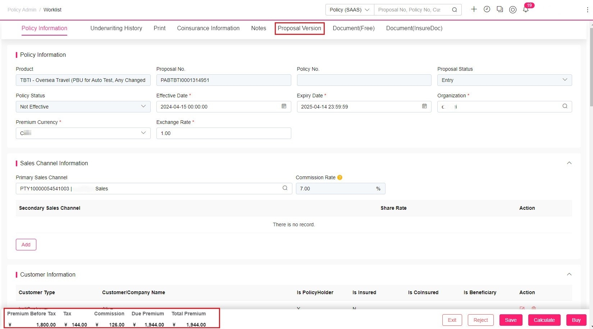The width and height of the screenshot is (593, 329).
Task: Switch to the Proposal Version tab
Action: pyautogui.click(x=300, y=28)
